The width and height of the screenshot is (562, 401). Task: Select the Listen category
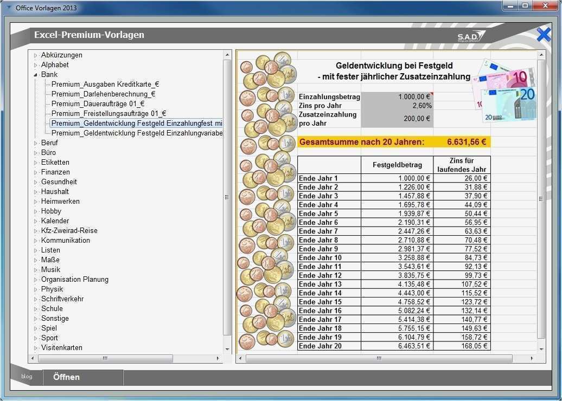click(50, 250)
